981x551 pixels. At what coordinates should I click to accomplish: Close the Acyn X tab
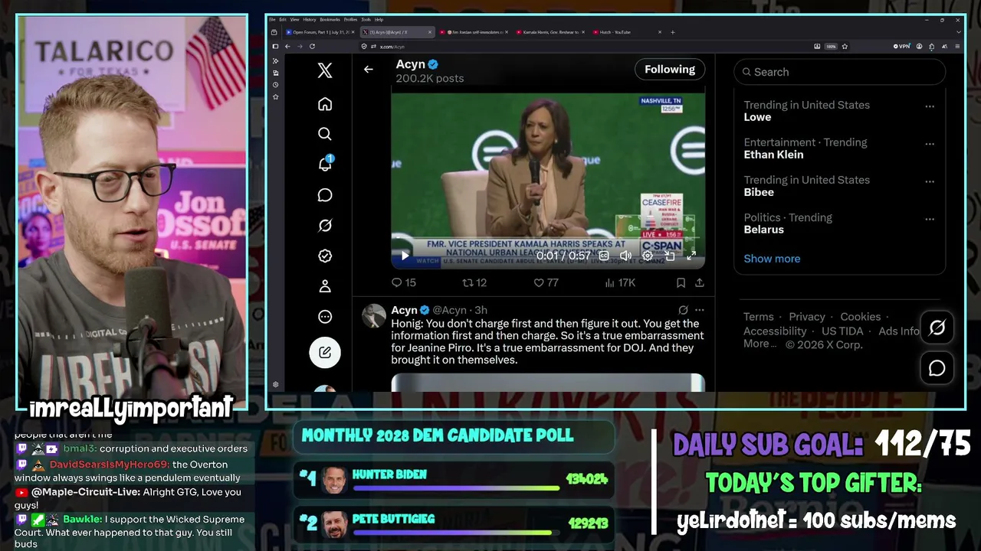pyautogui.click(x=430, y=32)
